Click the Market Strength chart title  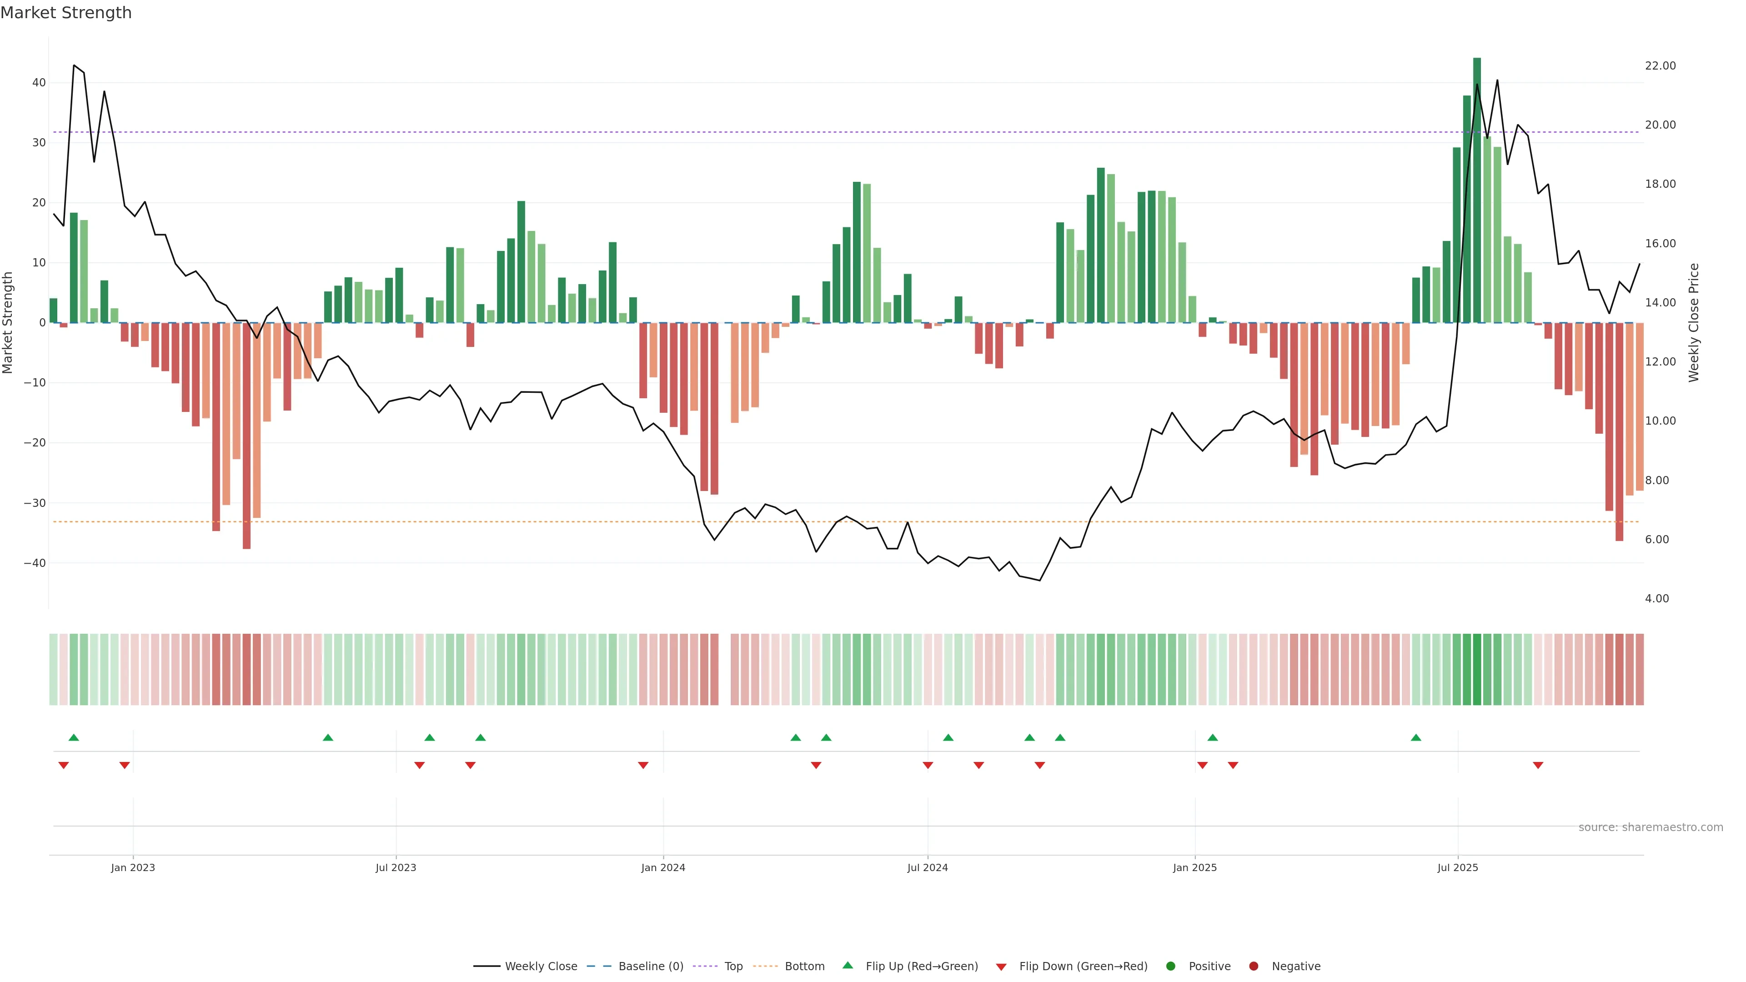66,13
